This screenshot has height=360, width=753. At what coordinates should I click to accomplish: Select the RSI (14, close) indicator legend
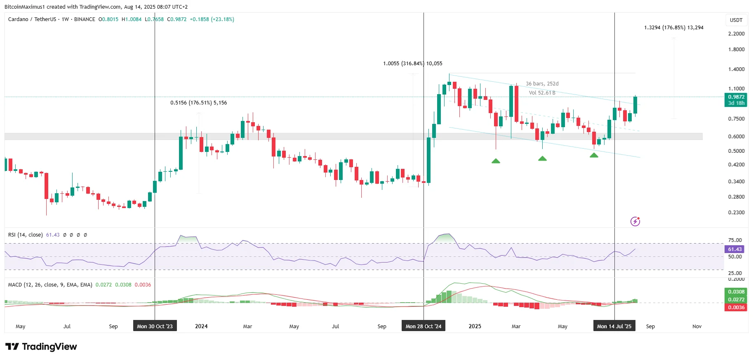(x=25, y=235)
